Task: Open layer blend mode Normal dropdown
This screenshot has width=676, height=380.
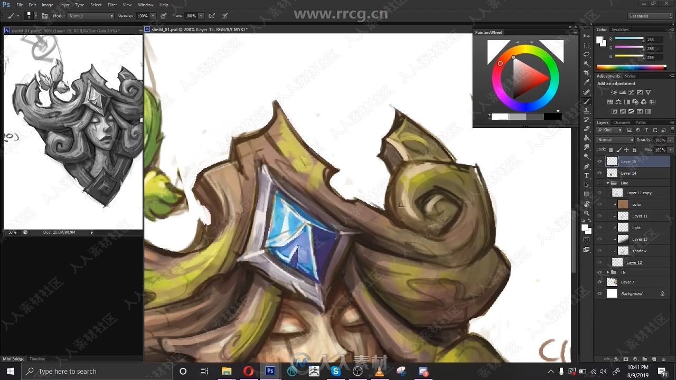Action: (615, 140)
